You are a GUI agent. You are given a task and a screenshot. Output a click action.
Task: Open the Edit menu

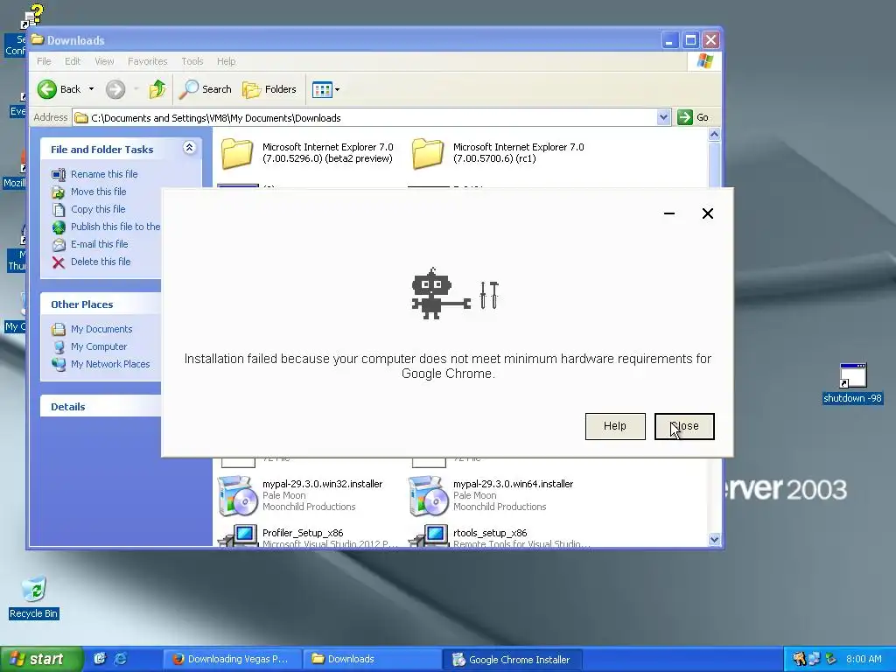click(x=73, y=61)
